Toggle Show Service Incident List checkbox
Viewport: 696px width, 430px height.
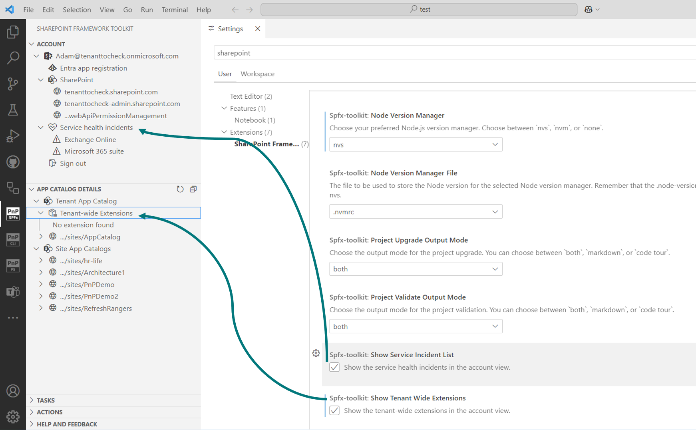(x=334, y=367)
